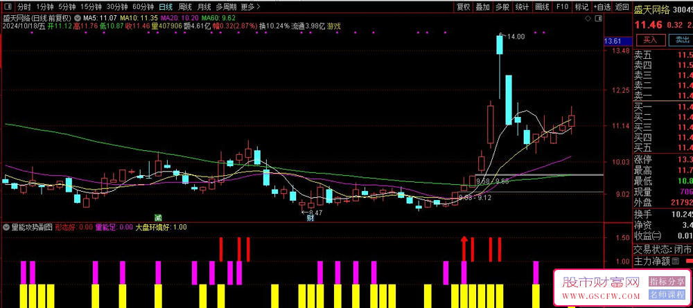Open the 复权 adjustment menu
The width and height of the screenshot is (693, 308).
tap(463, 7)
